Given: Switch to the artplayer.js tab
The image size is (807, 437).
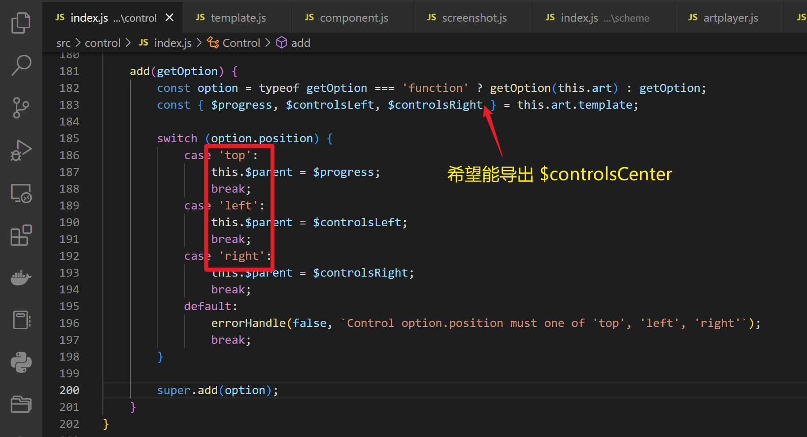Looking at the screenshot, I should click(729, 18).
